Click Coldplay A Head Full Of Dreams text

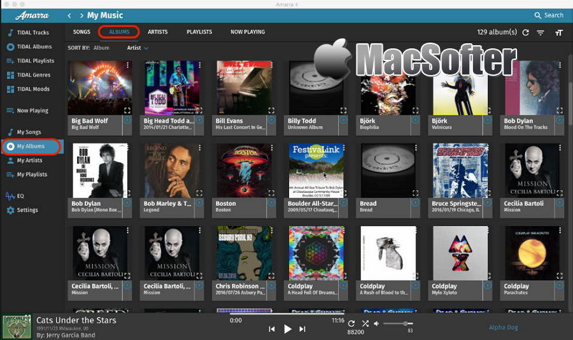click(x=313, y=292)
